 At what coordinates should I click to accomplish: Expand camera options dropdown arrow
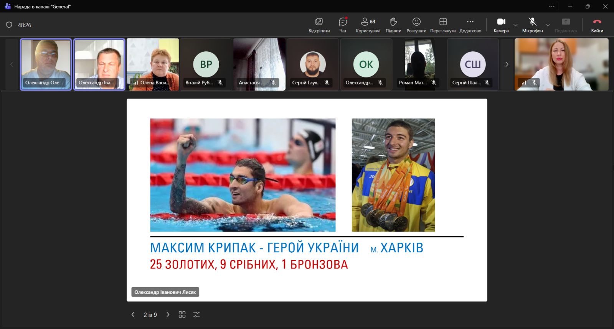[515, 25]
